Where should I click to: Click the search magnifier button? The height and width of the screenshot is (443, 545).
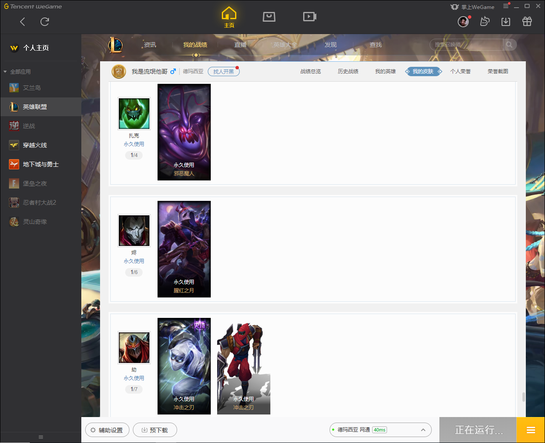tap(509, 45)
